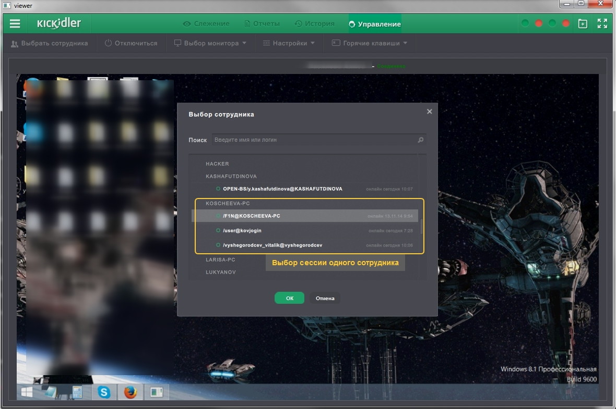616x409 pixels.
Task: Open the Отчеты tab
Action: tap(262, 23)
